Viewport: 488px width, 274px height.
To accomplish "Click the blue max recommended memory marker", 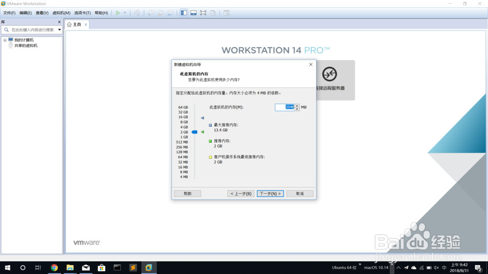I will point(203,118).
